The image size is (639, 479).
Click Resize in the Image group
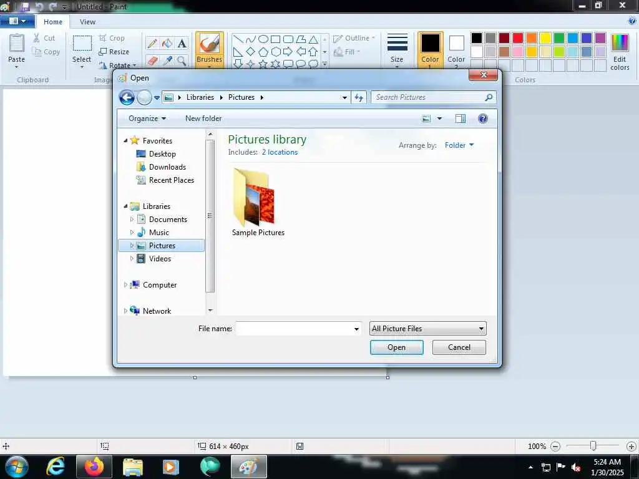(114, 52)
